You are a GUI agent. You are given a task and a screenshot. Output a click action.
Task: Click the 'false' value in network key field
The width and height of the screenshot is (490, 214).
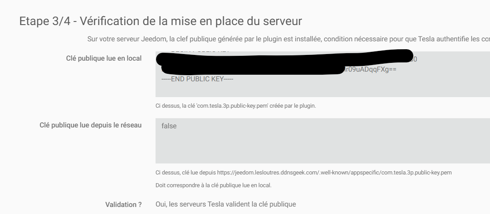pos(169,126)
